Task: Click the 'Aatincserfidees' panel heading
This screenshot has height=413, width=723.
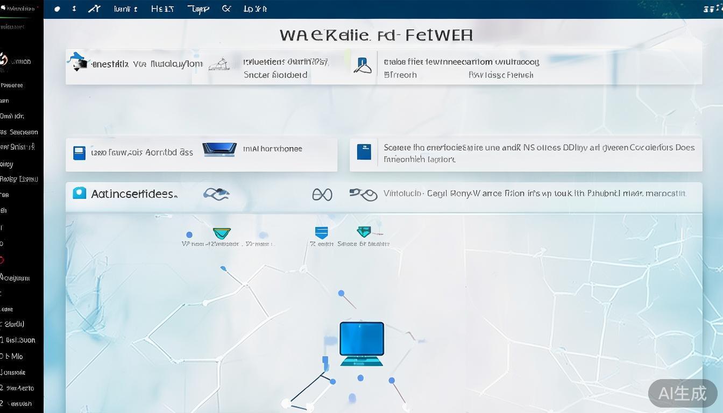Action: coord(134,194)
